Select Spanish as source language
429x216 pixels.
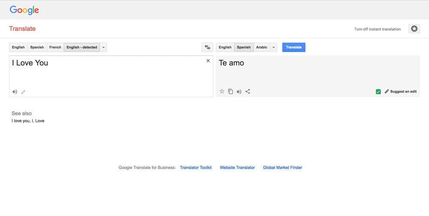(x=37, y=47)
